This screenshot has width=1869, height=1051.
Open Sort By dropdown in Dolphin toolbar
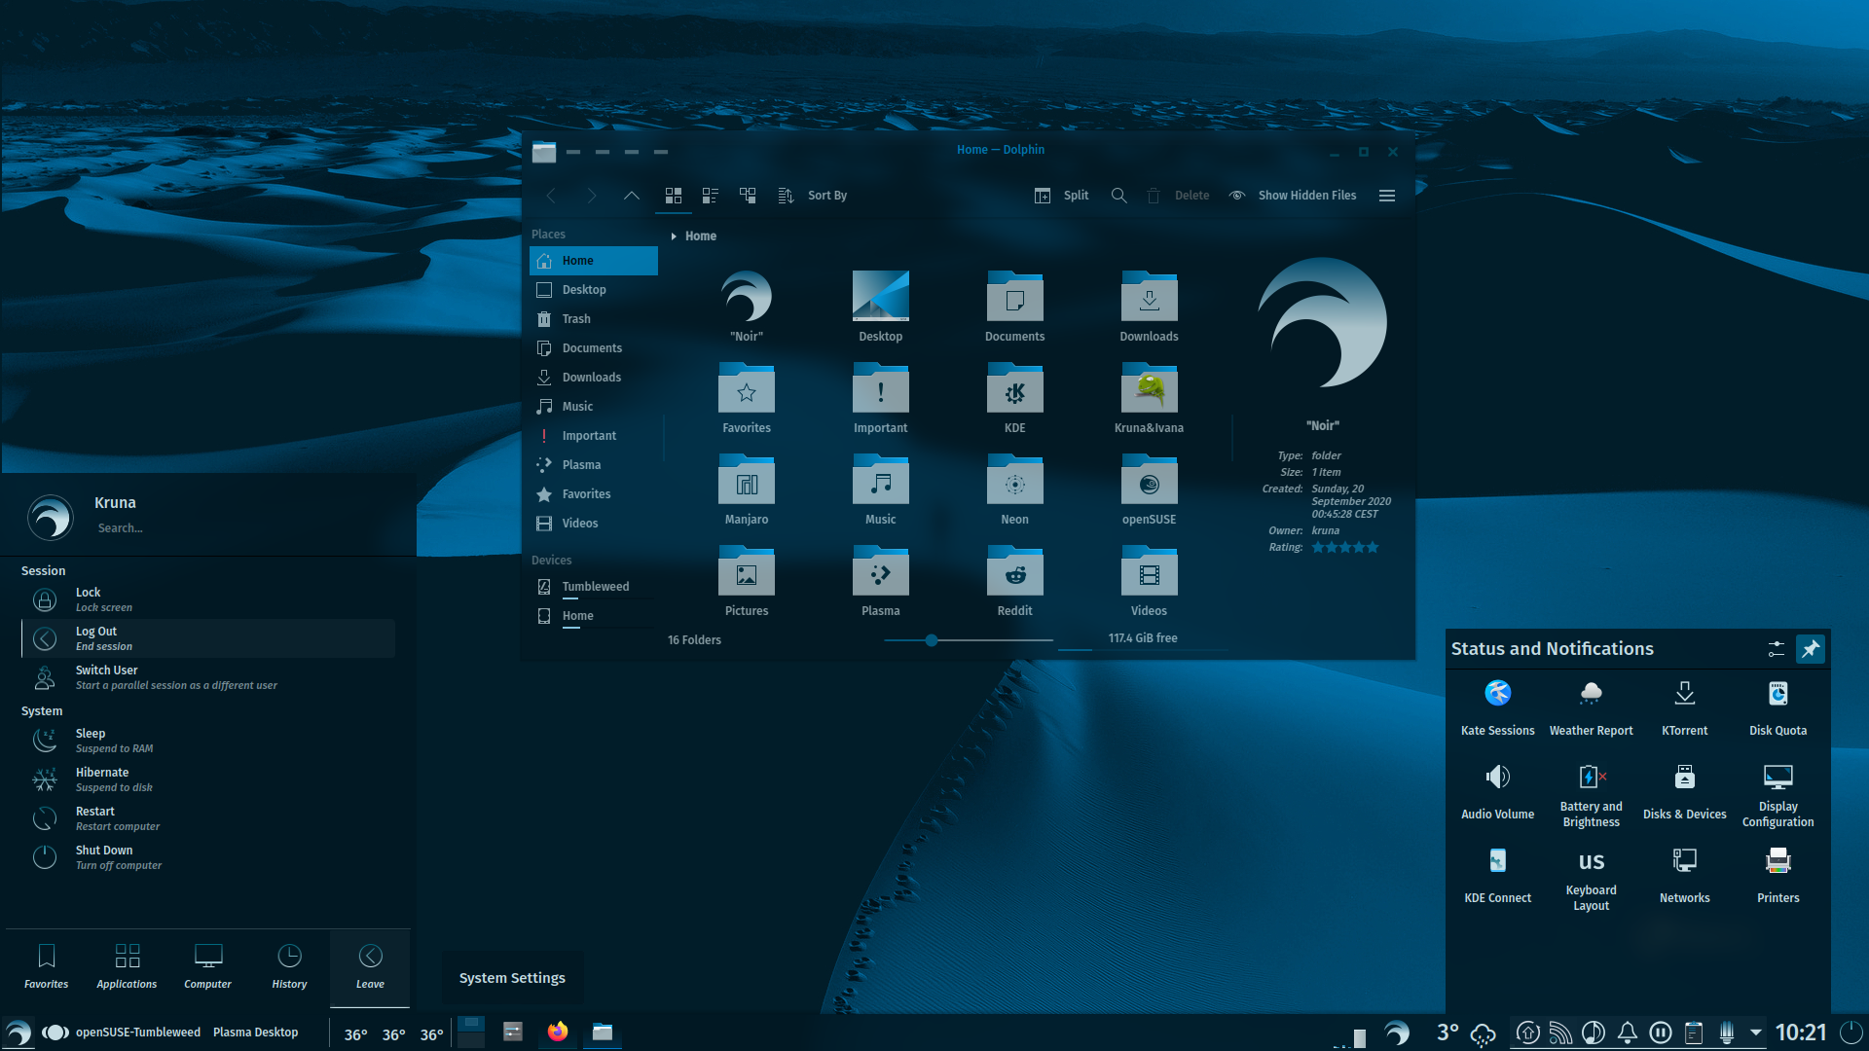(813, 196)
